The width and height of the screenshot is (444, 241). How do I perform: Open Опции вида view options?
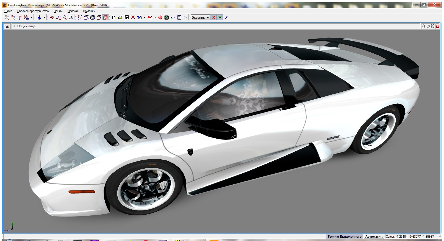(x=26, y=26)
